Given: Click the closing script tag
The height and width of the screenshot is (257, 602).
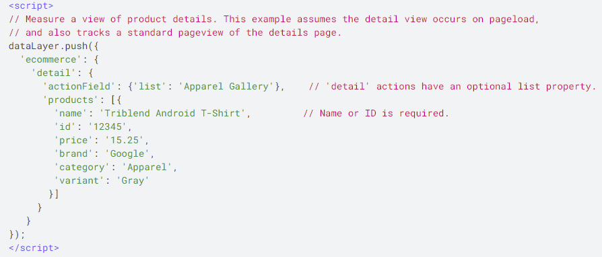Looking at the screenshot, I should pos(34,248).
